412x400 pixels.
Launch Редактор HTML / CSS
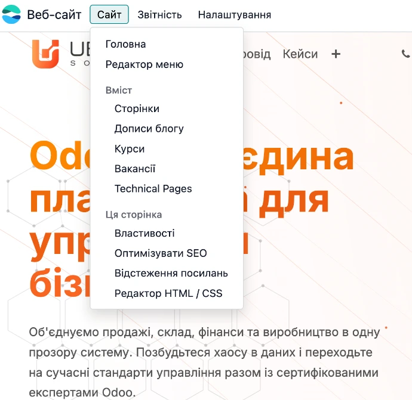point(167,293)
